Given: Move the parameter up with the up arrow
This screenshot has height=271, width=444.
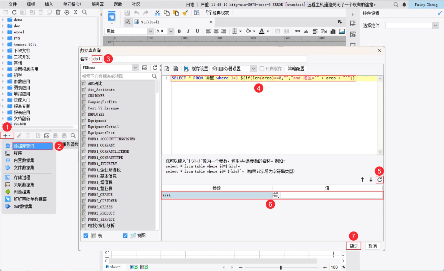Looking at the screenshot, I should 362,180.
